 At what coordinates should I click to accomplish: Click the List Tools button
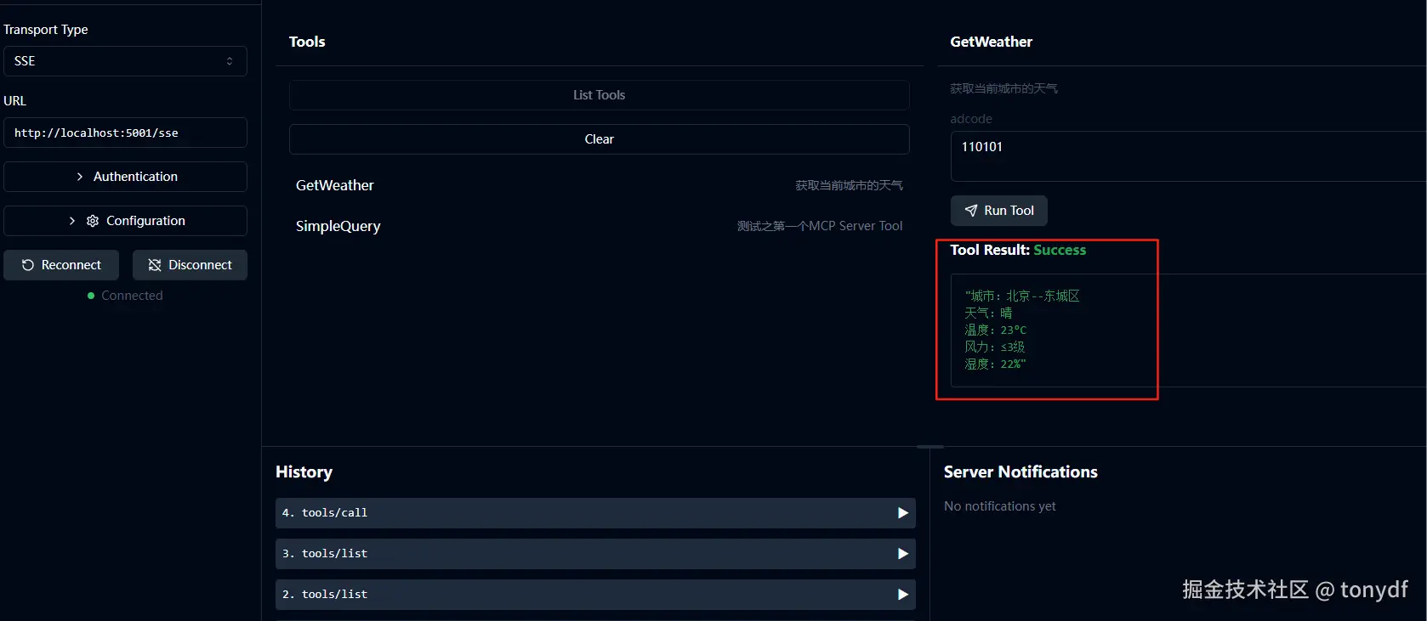(x=599, y=95)
